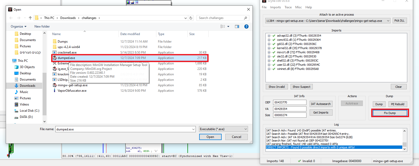The image size is (419, 166).
Task: Click navigation pane scrollbar down arrow
Action: click(44, 121)
